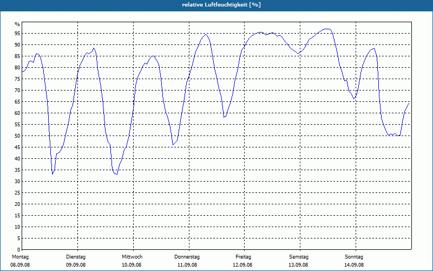This screenshot has height=271, width=433.
Task: Click the % unit label on the axis
Action: click(17, 24)
